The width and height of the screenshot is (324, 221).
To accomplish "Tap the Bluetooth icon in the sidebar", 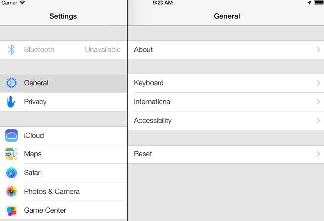I will tap(11, 50).
